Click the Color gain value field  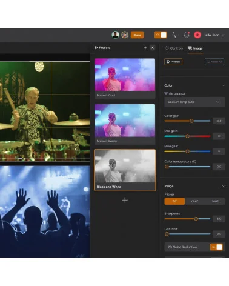[x=219, y=121]
